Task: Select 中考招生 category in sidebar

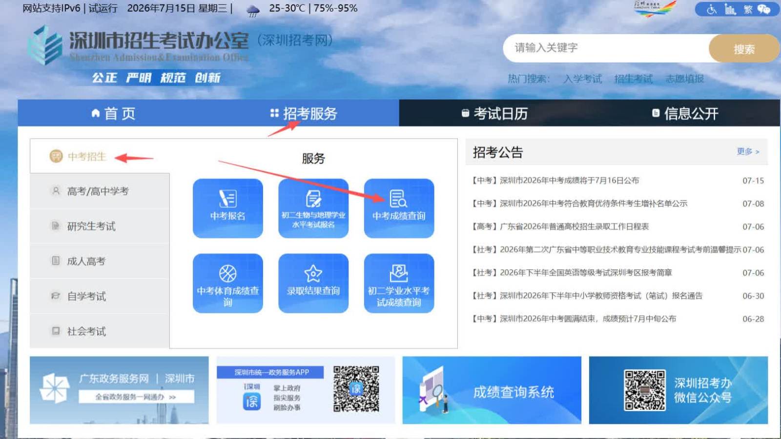Action: point(100,156)
